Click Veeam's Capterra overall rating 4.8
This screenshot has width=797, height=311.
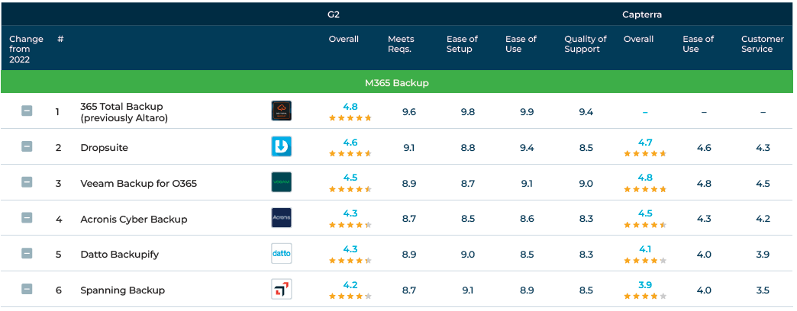(x=645, y=178)
